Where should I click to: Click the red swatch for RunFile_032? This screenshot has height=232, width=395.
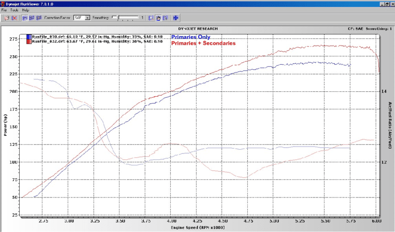pos(29,41)
